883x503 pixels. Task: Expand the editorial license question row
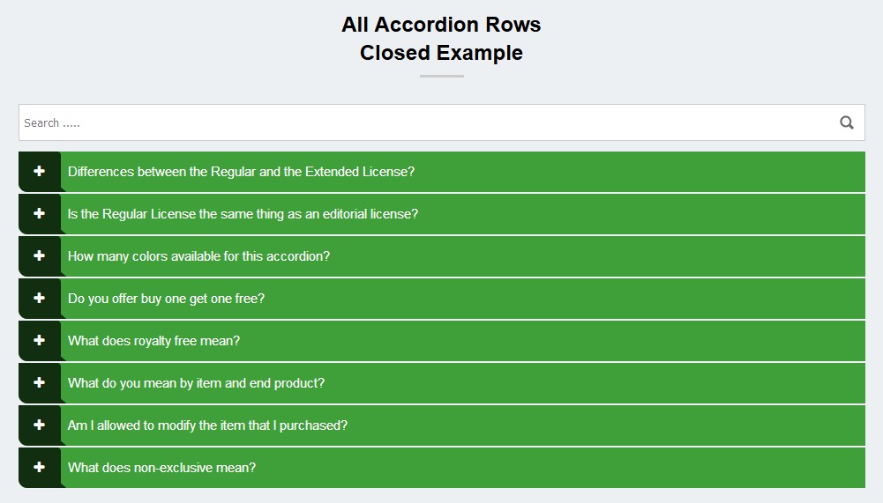click(243, 214)
